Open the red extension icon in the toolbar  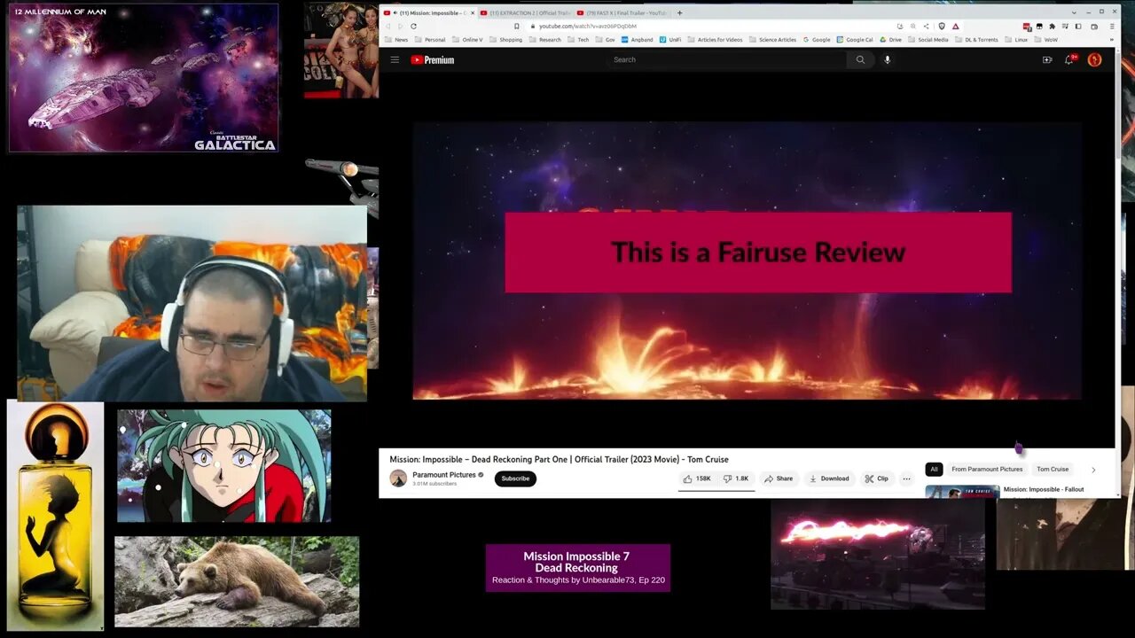click(1028, 27)
